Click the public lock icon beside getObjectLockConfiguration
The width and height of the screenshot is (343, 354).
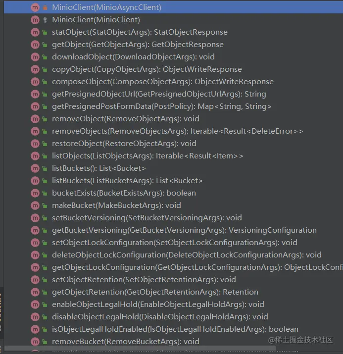(45, 267)
